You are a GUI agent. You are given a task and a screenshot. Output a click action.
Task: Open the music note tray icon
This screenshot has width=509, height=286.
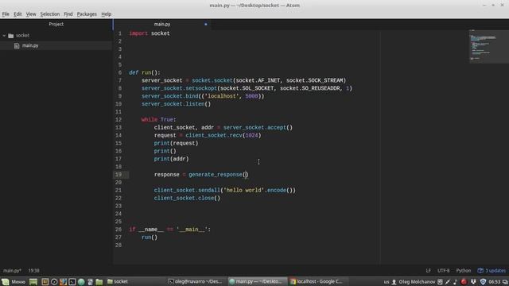click(x=455, y=282)
